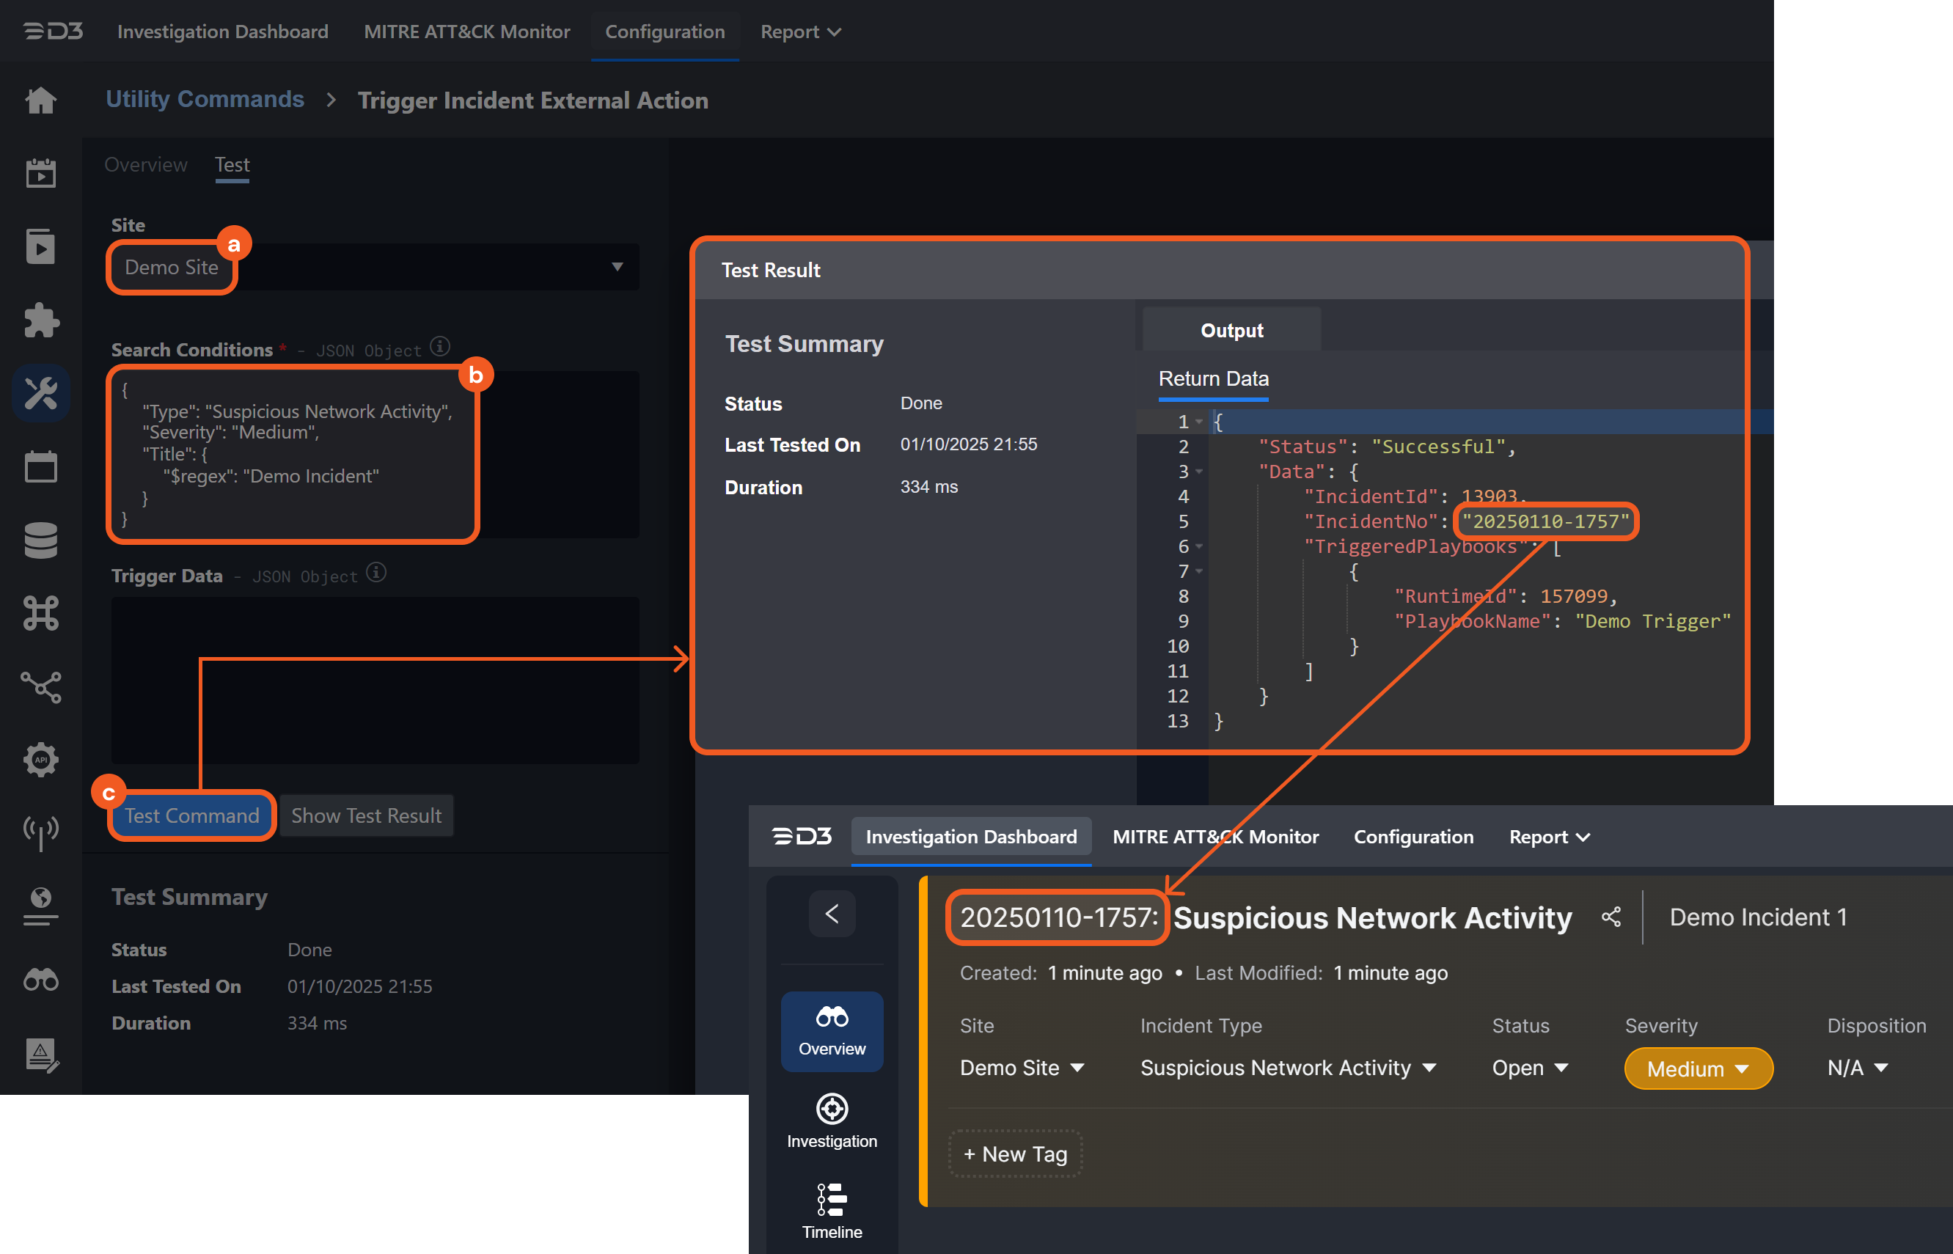
Task: Switch to the Overview tab
Action: coord(146,164)
